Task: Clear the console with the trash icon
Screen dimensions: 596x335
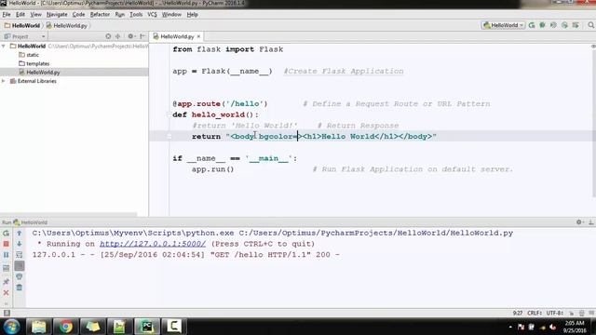Action: [20, 288]
